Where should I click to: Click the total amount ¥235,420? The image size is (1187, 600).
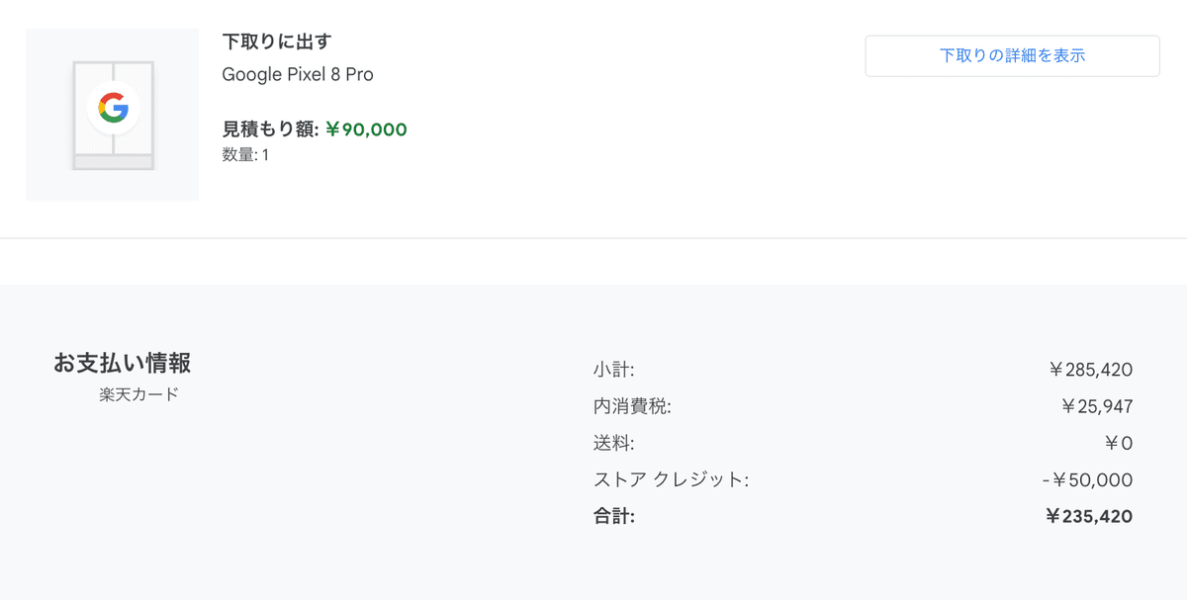click(x=1089, y=516)
